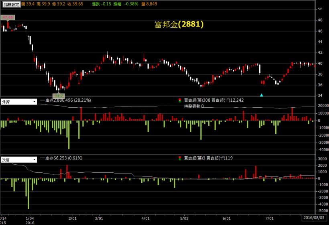Click the 2016/08/03 date label
Screen dimensions: 329x225
(x=314, y=218)
